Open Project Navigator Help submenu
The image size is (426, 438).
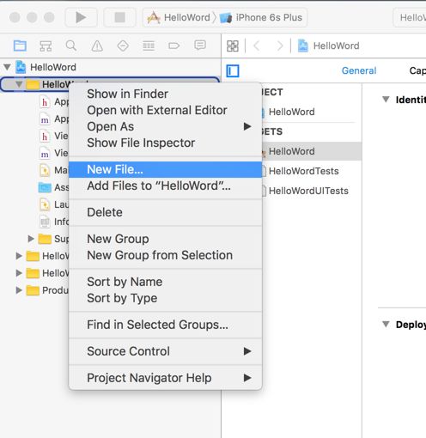(165, 378)
